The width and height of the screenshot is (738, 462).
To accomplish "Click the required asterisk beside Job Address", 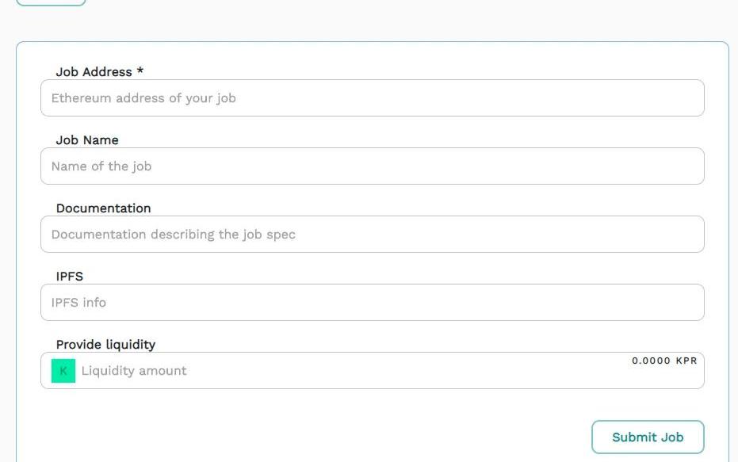I will coord(140,71).
